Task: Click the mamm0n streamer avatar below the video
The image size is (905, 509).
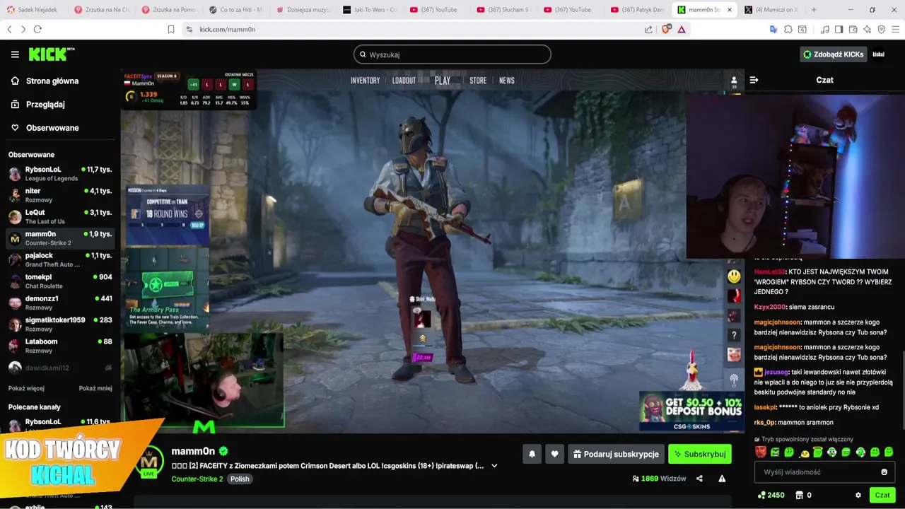Action: (x=149, y=462)
